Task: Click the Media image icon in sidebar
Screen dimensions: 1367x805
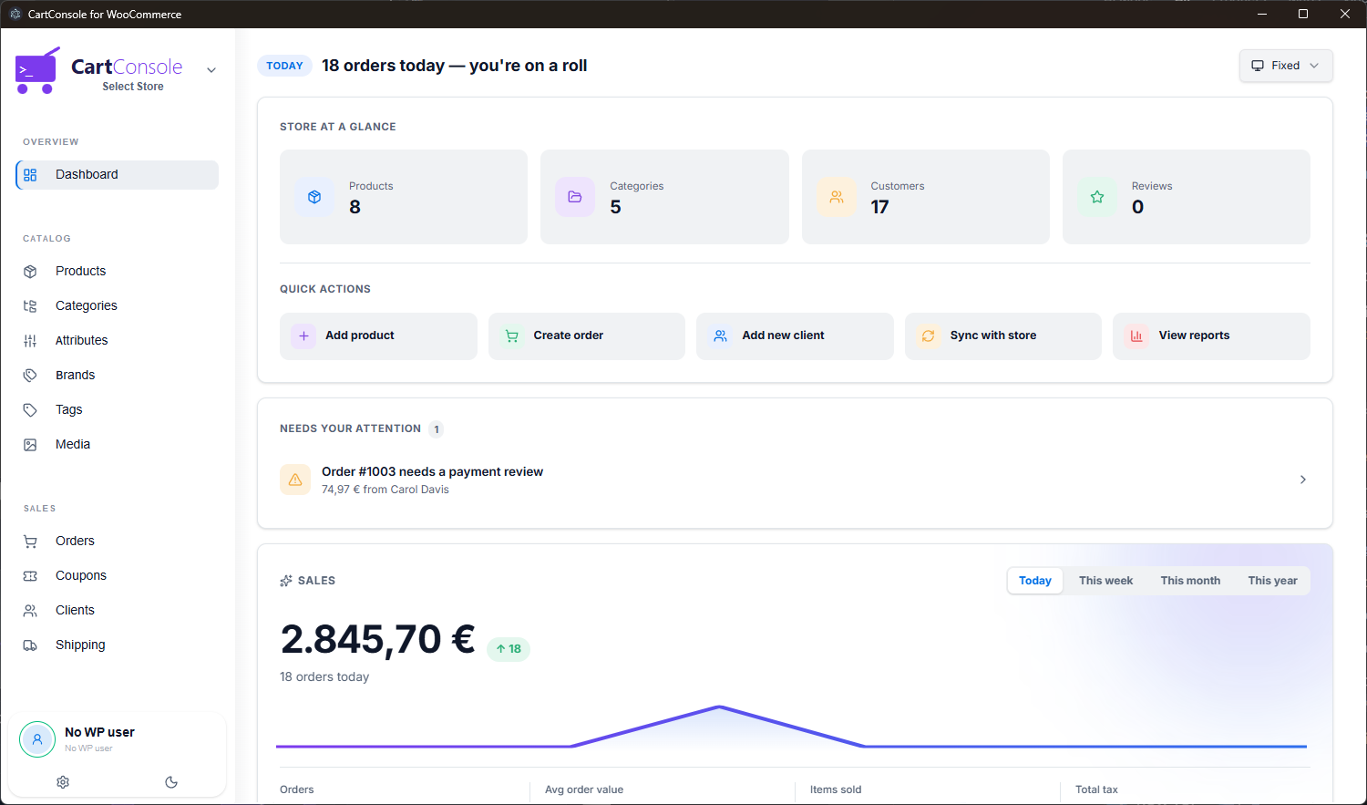Action: tap(30, 445)
